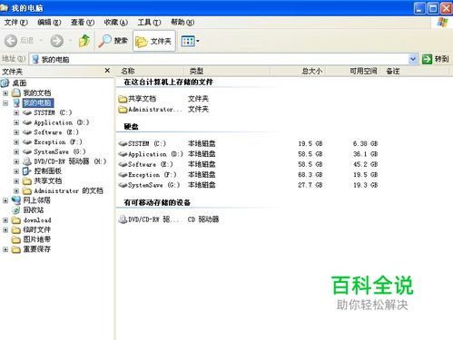The height and width of the screenshot is (340, 453).
Task: Expand SYSTEM (C:) in folder tree
Action: pos(16,112)
